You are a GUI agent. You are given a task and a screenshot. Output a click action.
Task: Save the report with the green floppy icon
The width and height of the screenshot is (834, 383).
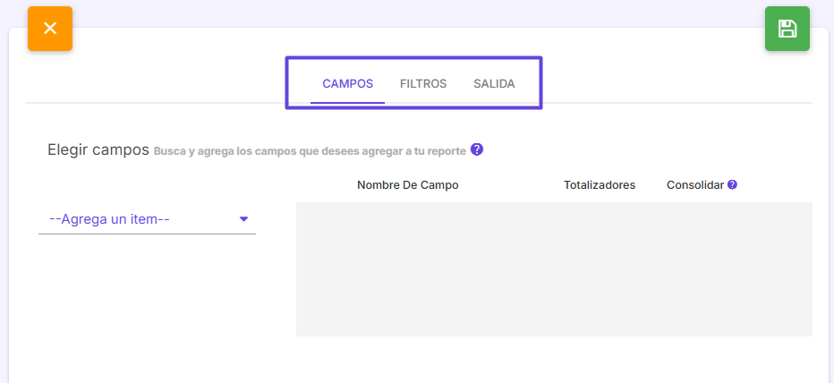787,29
